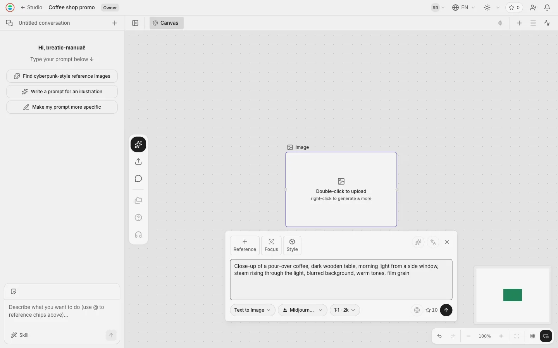The image size is (558, 348).
Task: Toggle the light theme sun icon
Action: click(487, 7)
